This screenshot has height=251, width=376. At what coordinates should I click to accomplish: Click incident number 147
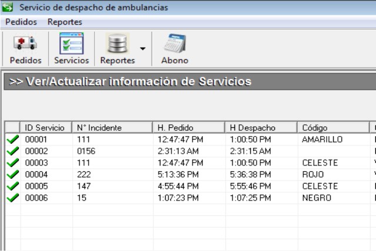point(83,186)
